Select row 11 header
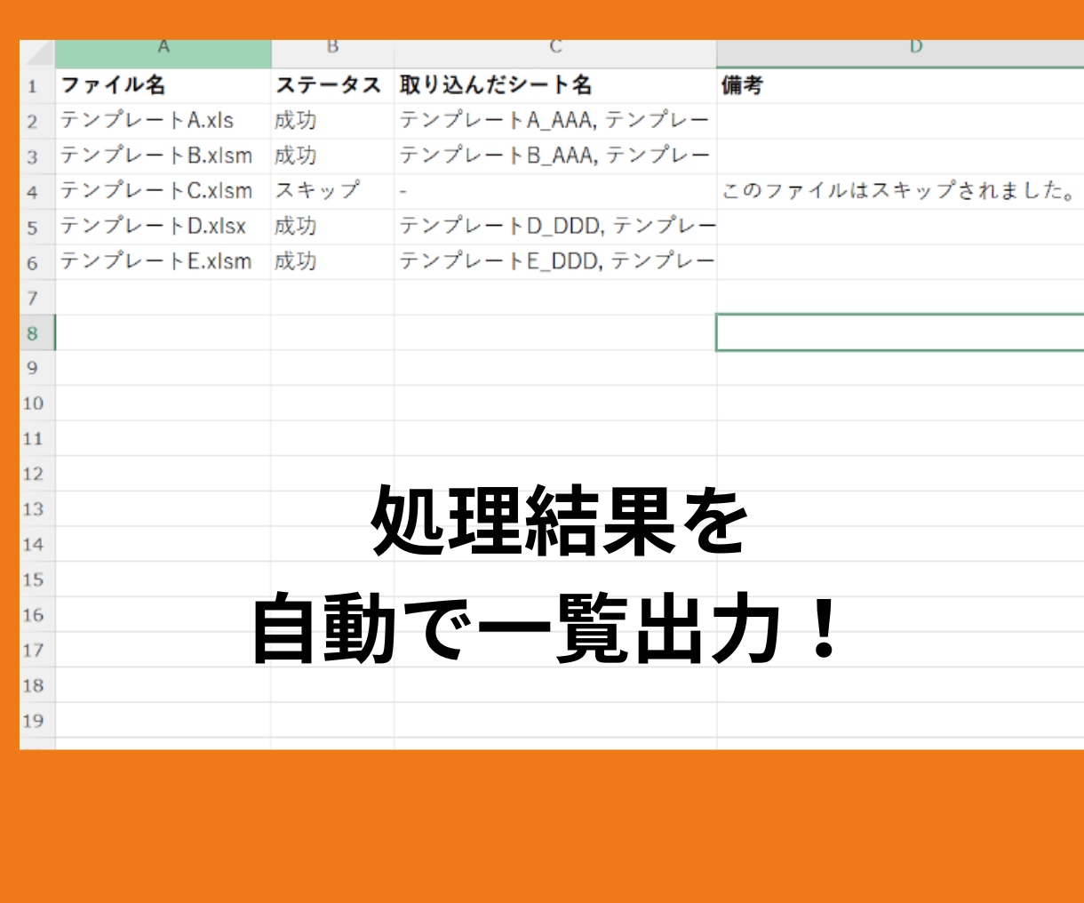 37,438
